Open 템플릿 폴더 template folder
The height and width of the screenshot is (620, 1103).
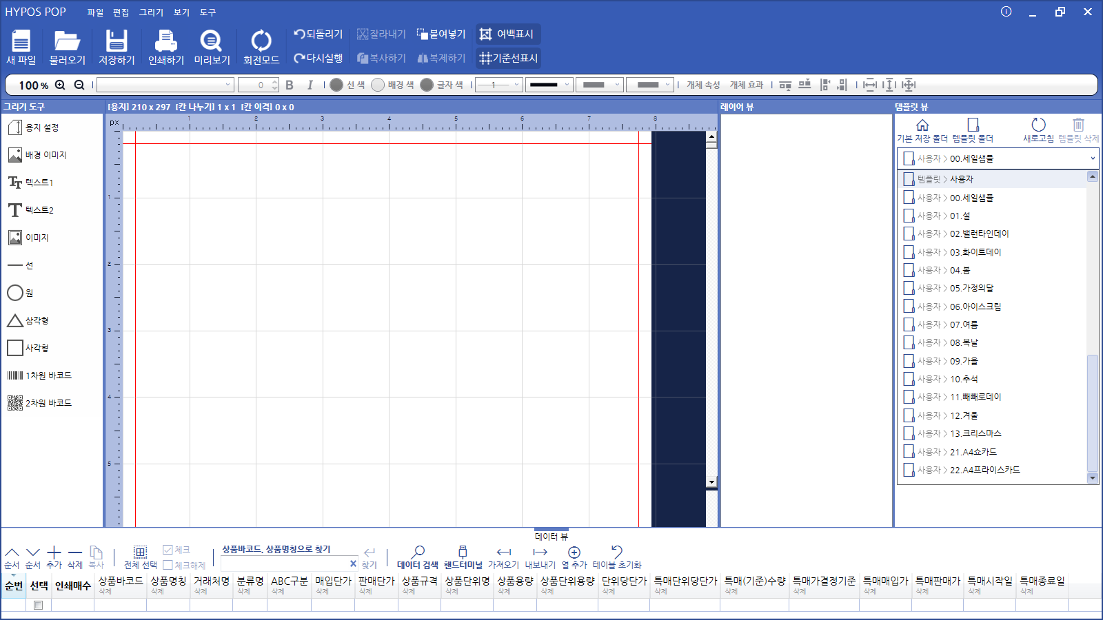coord(973,130)
